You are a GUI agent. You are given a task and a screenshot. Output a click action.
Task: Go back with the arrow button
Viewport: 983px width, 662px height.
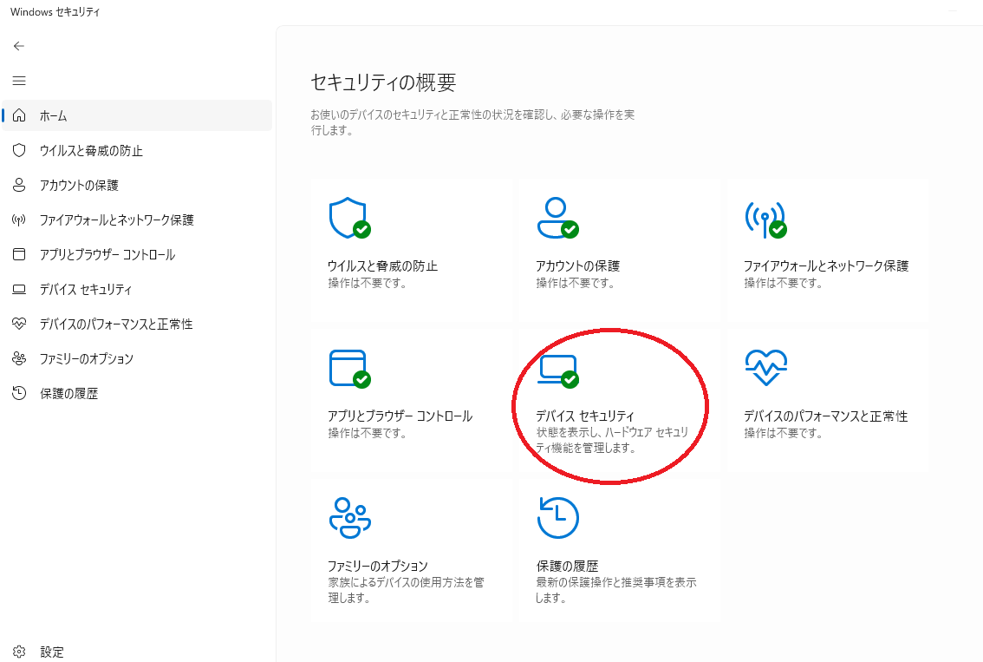pos(18,45)
